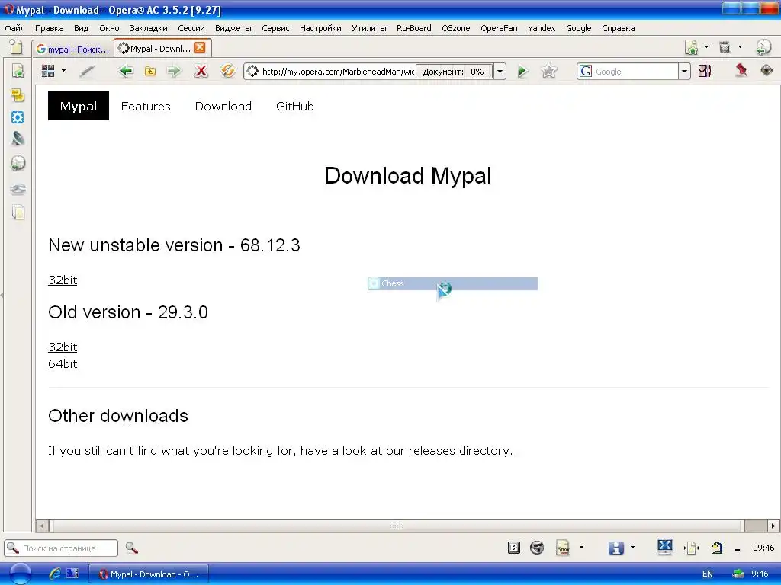Click the green play Go button
The image size is (781, 585).
coord(522,71)
